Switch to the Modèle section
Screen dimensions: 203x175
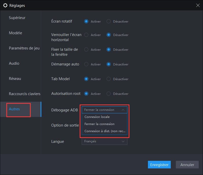[x=15, y=33]
